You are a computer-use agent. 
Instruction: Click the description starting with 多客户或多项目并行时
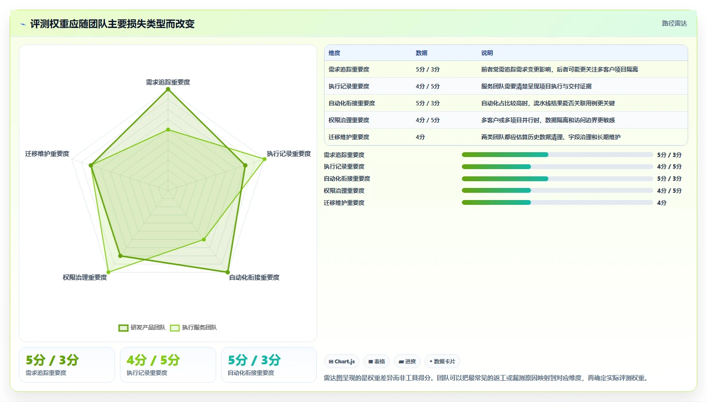[x=548, y=120]
